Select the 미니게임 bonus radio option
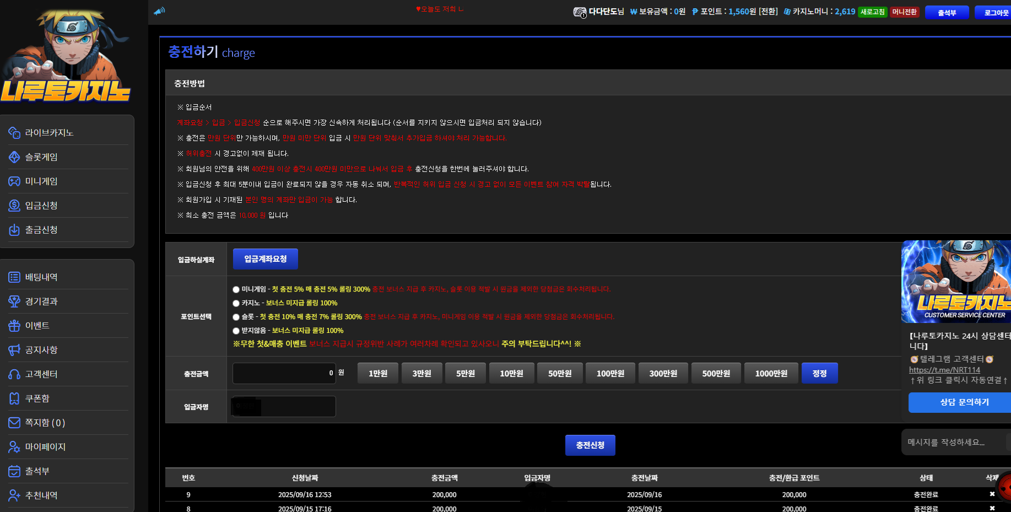The height and width of the screenshot is (512, 1011). click(x=236, y=289)
